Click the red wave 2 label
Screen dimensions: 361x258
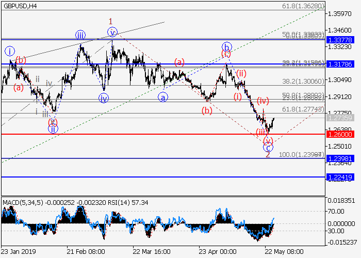[x=268, y=155]
